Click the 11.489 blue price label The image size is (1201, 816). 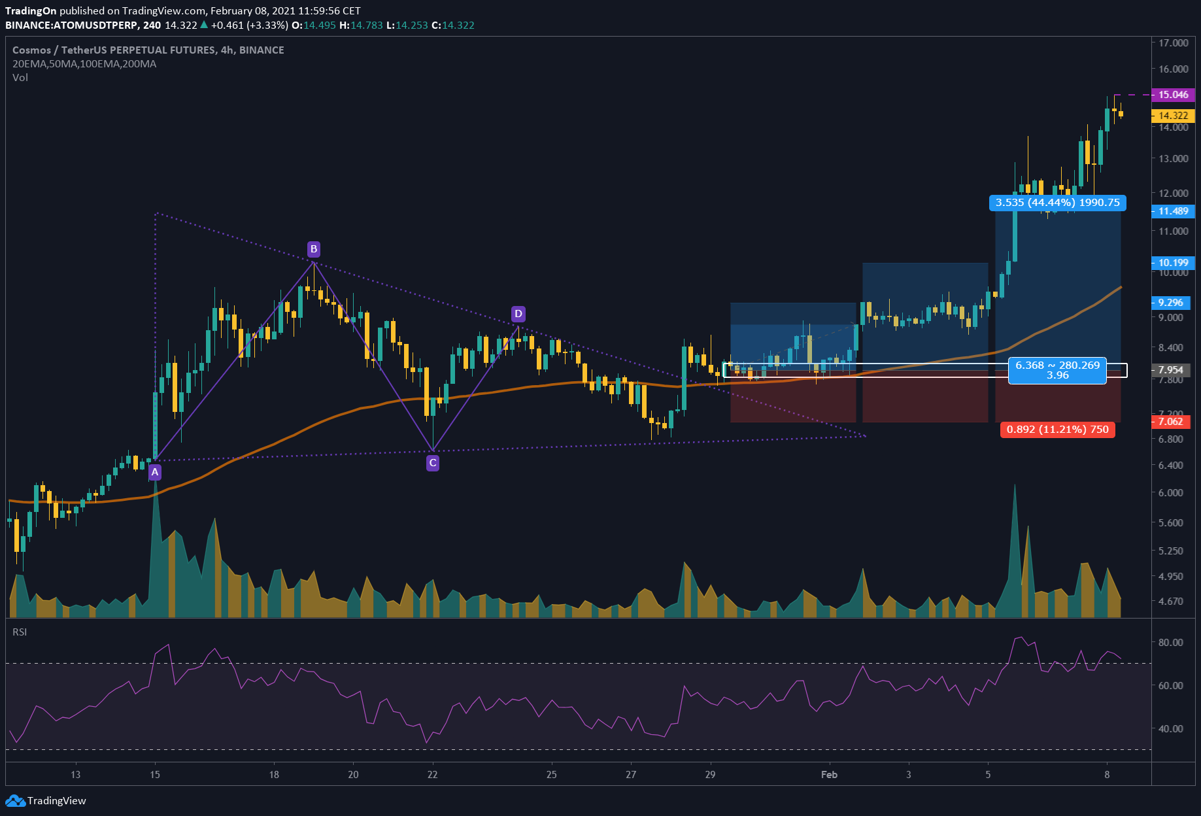coord(1173,211)
